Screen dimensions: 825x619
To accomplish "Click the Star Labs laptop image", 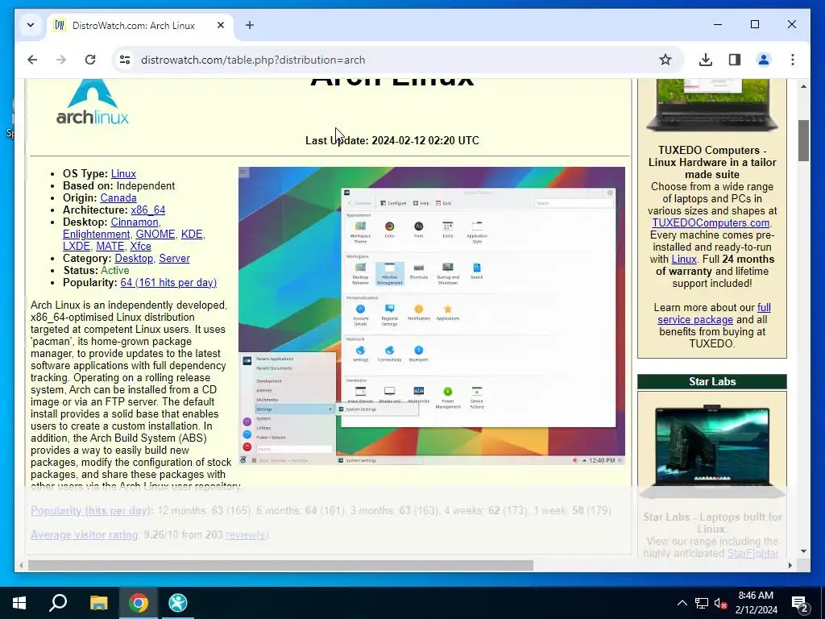I will tap(712, 451).
